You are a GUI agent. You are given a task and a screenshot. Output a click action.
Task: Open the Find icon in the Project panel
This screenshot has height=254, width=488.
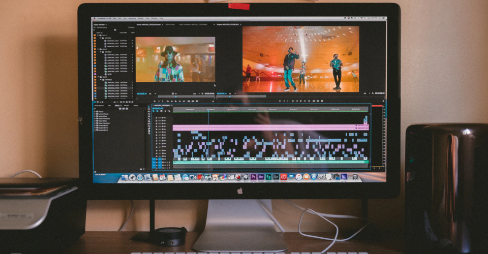pos(124,102)
